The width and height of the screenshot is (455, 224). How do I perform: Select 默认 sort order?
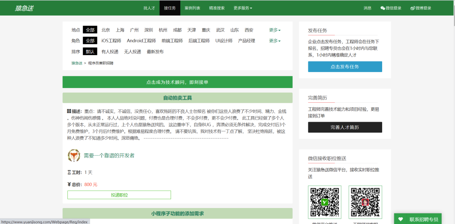pyautogui.click(x=90, y=52)
